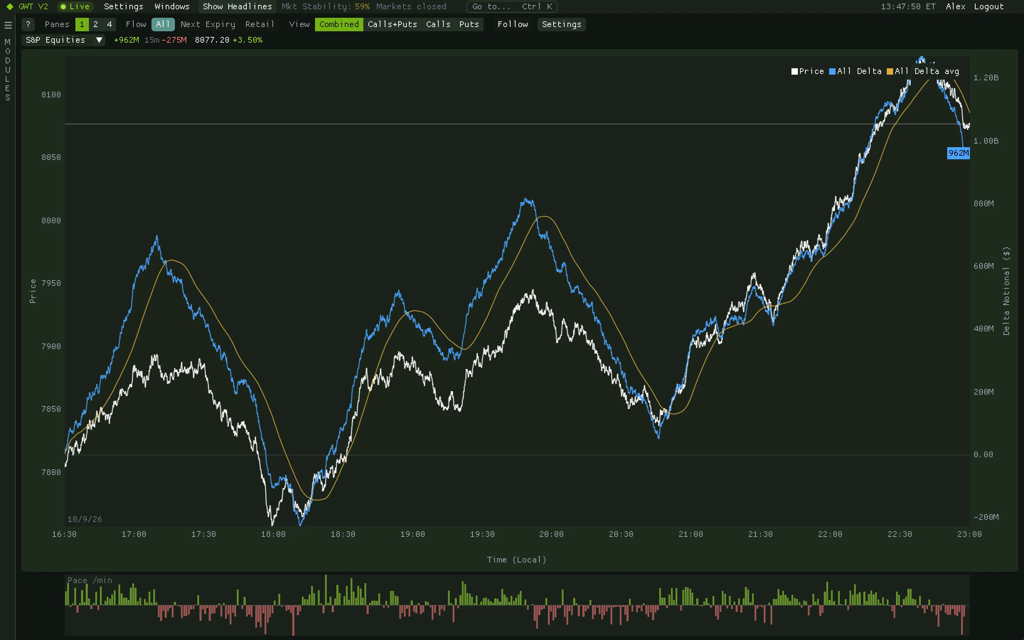Click the S&P Equities selector label
Screen dimensions: 1024x640
coord(55,40)
